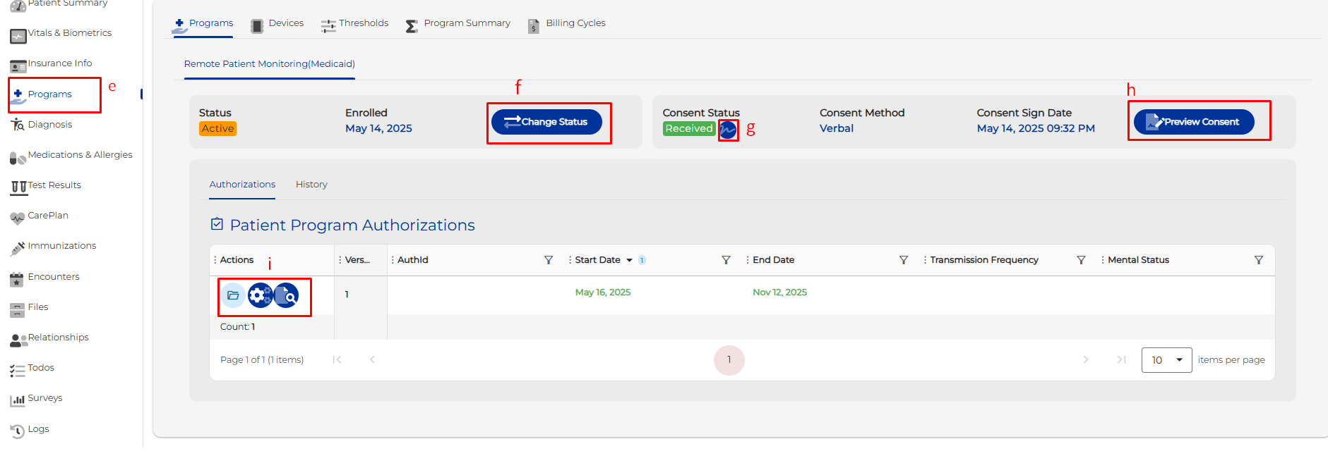Click the Vitals & Biometrics sidebar icon
Viewport: 1328px width, 451px height.
pos(18,36)
